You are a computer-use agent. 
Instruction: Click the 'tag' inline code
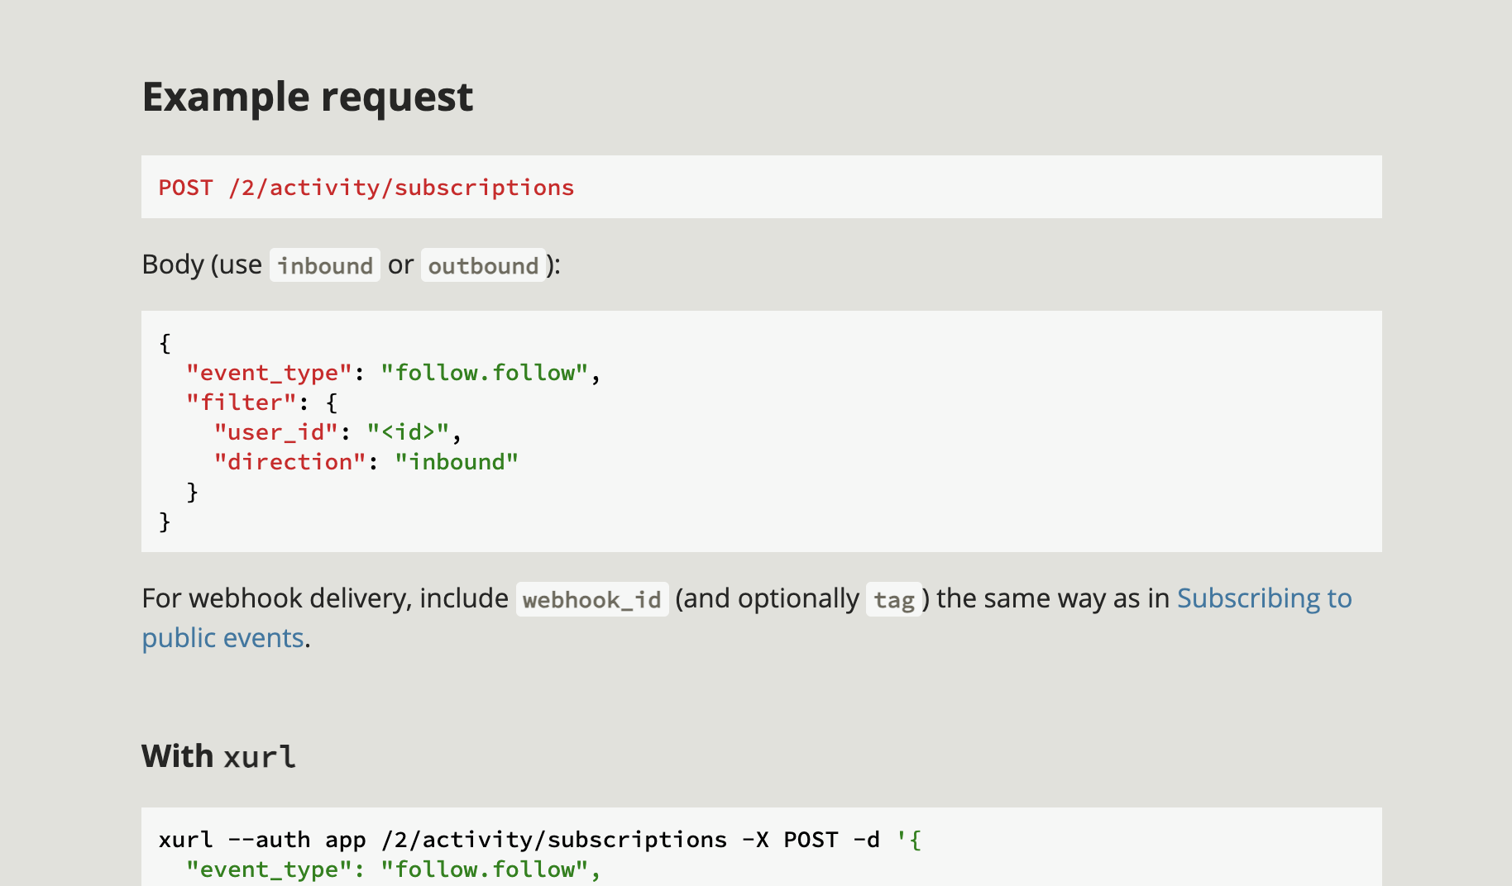pos(894,599)
